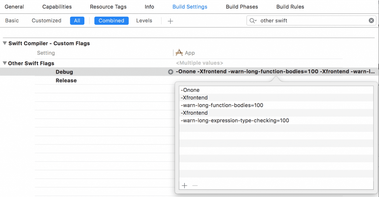The height and width of the screenshot is (197, 379).
Task: Select the second -Xfrontend entry in popup
Action: [x=276, y=113]
